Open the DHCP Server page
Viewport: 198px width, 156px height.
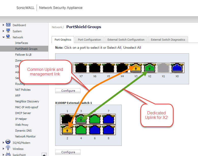(x=23, y=113)
